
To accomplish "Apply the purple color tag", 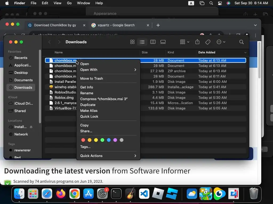I will tap(115, 140).
